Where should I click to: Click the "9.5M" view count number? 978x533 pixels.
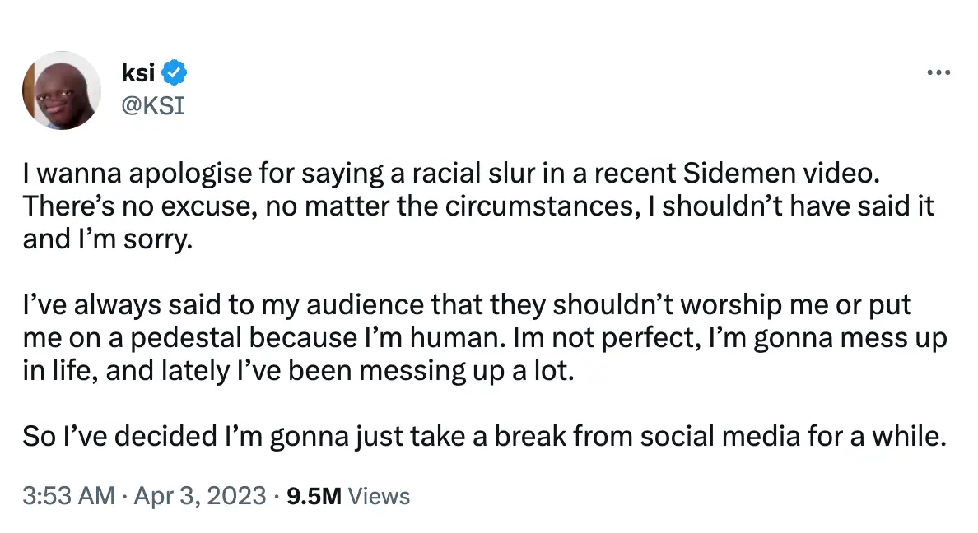313,496
